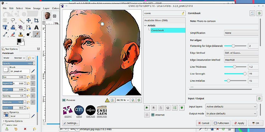Select the Move tool in GIMP toolbox
This screenshot has height=132, width=265.
tap(29, 20)
